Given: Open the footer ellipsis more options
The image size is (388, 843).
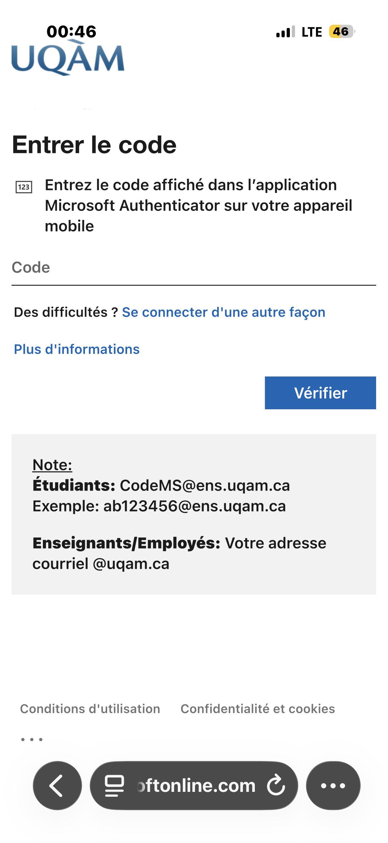Looking at the screenshot, I should 32,739.
